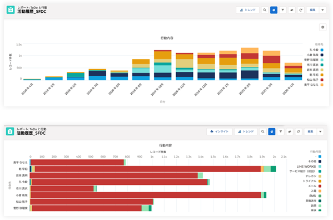
Task: Click the 奥平 ななえ light orange legend swatch
Action: (322, 85)
